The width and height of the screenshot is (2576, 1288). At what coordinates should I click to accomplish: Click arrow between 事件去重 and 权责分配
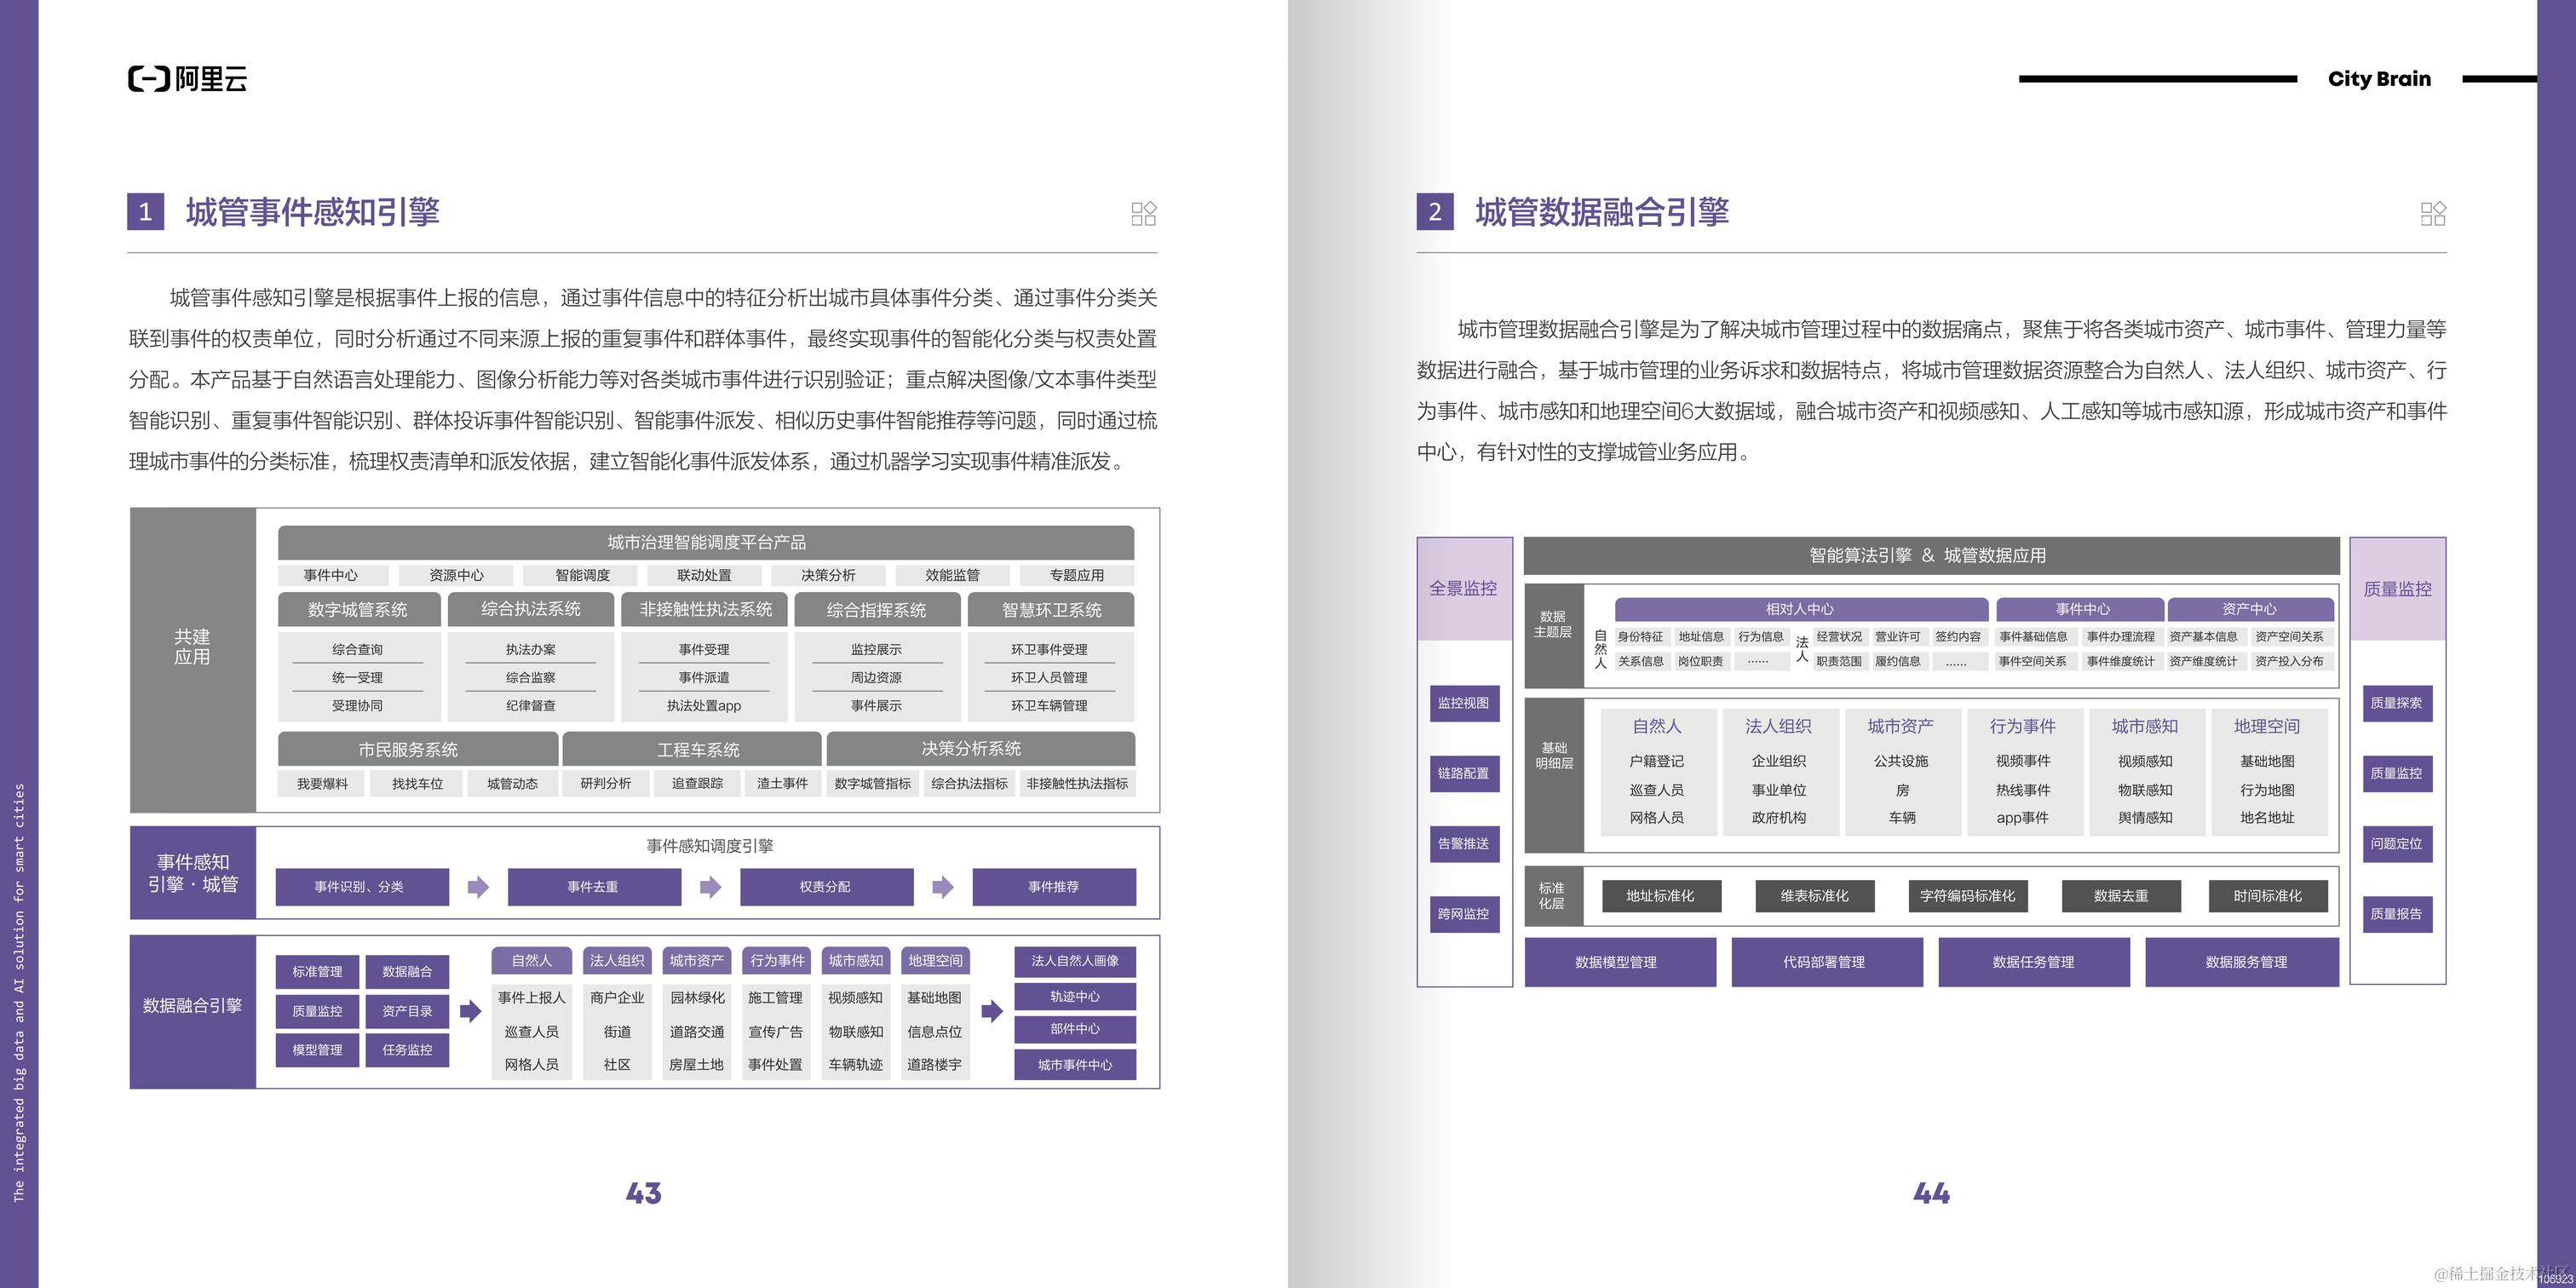710,887
